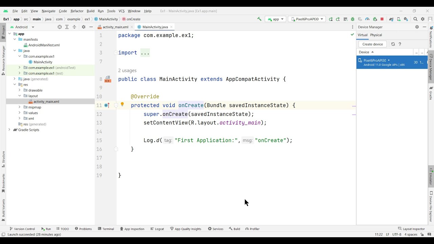This screenshot has width=434, height=244.
Task: Expand the drawable folder
Action: [20, 90]
